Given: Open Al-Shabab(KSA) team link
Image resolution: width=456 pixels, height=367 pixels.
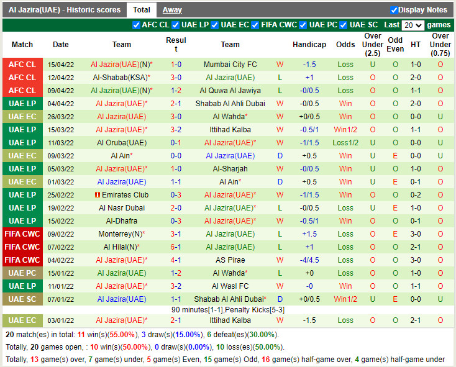Looking at the screenshot, I should (x=121, y=78).
